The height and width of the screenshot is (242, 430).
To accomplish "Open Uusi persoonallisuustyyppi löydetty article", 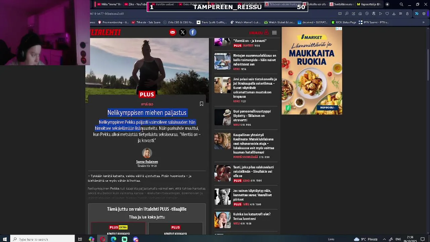I will [x=252, y=116].
